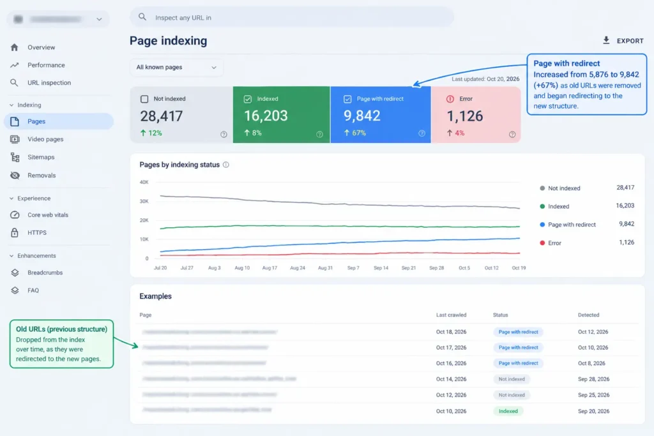Click the example URL crawled Oct 17, 2026
654x436 pixels.
(x=205, y=347)
